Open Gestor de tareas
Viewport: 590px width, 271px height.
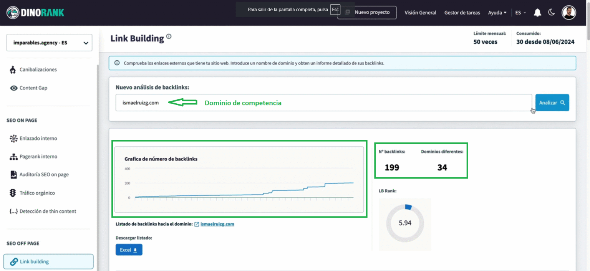(x=462, y=13)
